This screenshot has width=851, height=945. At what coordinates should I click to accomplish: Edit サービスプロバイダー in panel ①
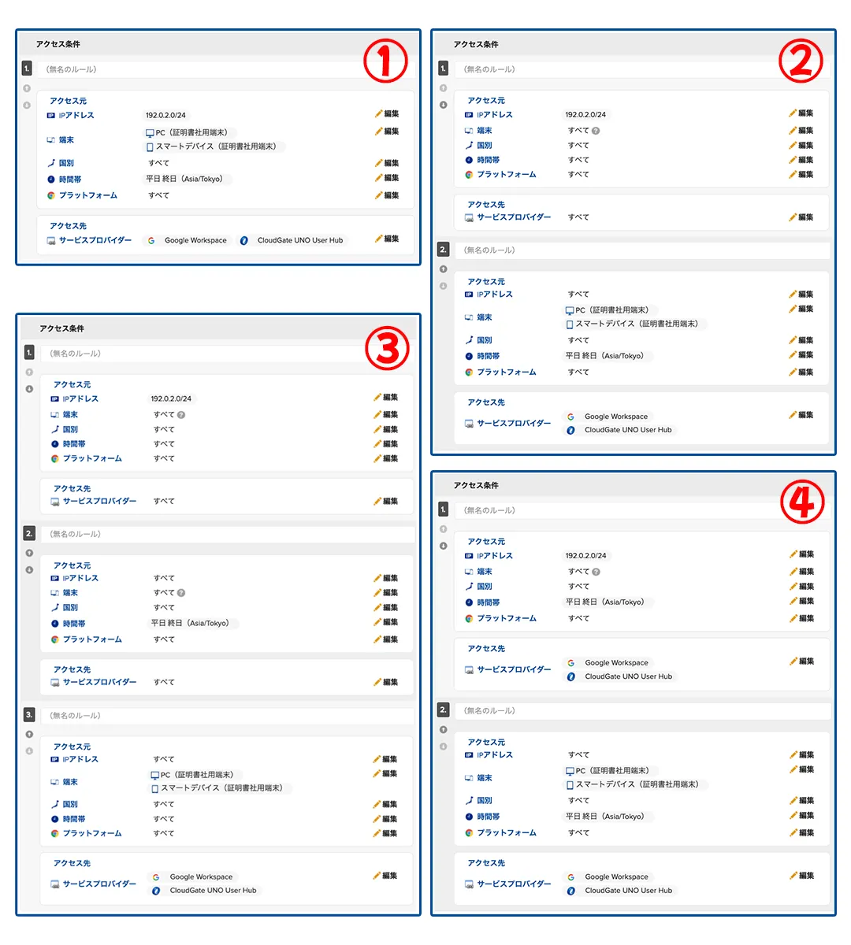point(387,239)
